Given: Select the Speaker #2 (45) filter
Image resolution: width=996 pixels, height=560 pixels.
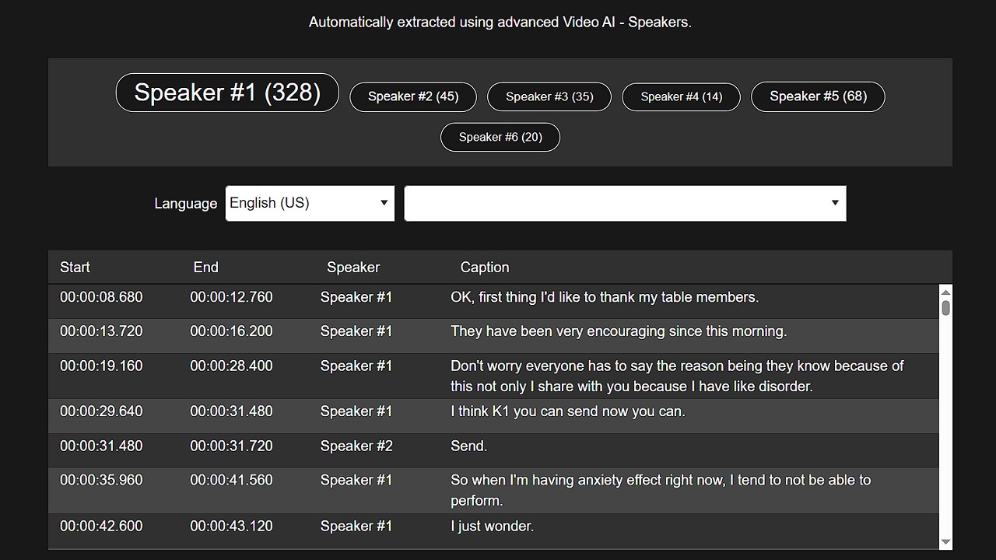Looking at the screenshot, I should point(413,96).
